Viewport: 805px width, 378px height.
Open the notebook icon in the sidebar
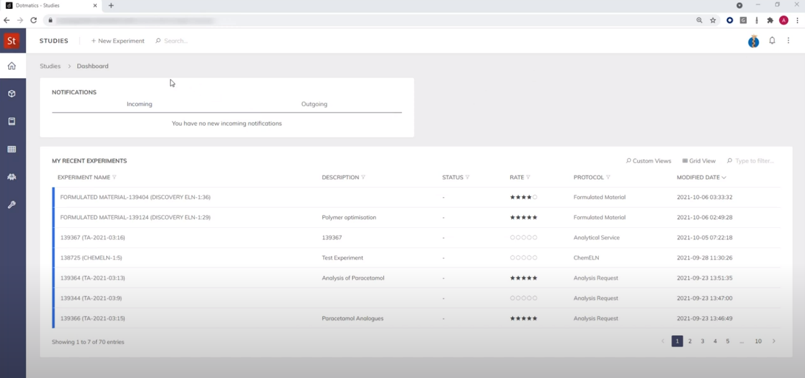point(12,121)
